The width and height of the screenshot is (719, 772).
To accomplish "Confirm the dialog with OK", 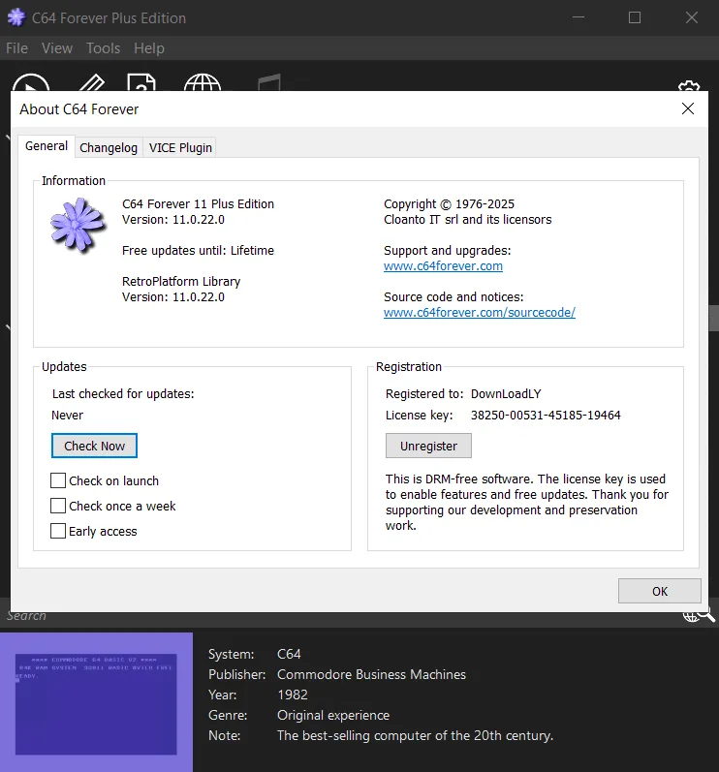I will point(660,591).
